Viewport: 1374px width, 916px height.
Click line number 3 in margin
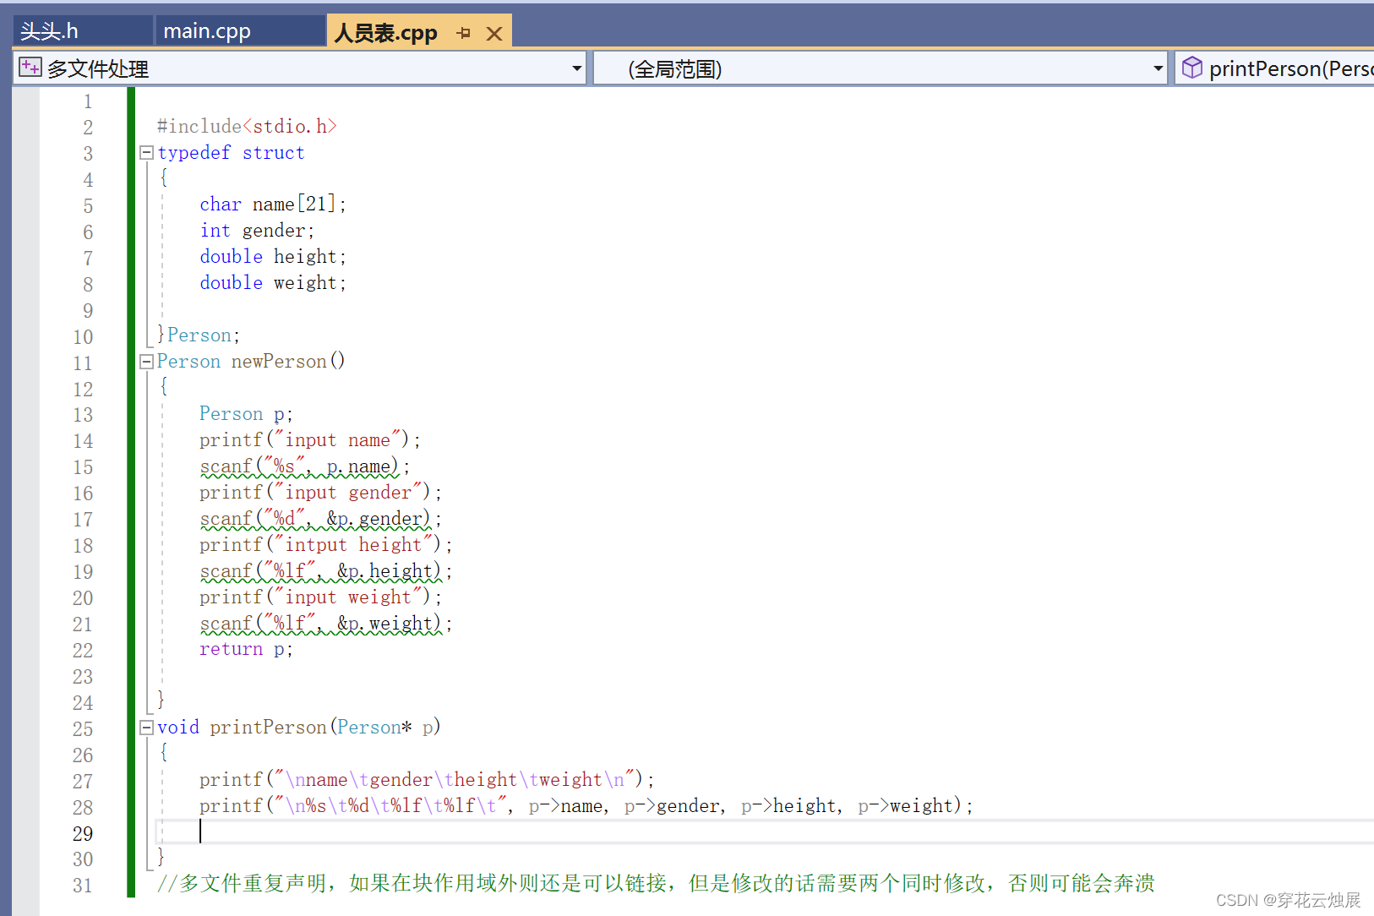tap(88, 154)
